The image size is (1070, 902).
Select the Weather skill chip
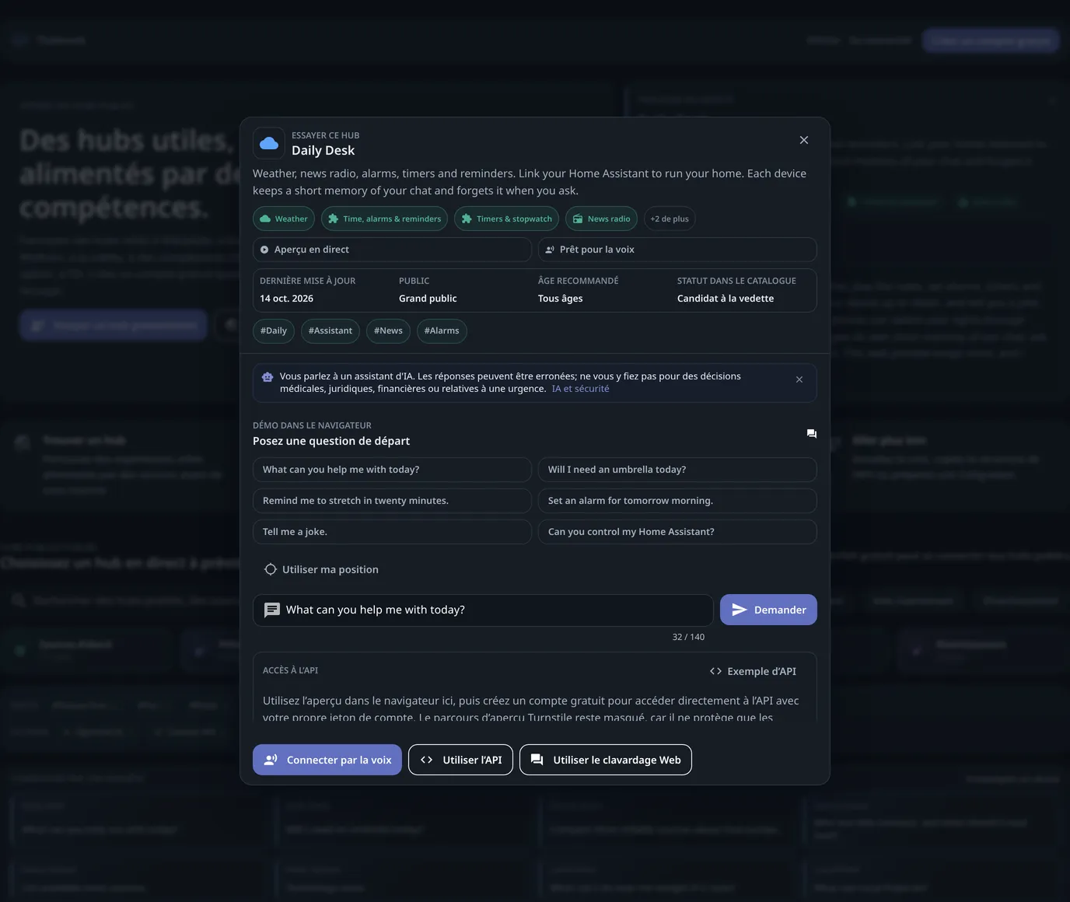coord(284,219)
